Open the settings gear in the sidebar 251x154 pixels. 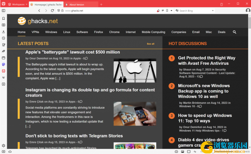[x=4, y=146]
